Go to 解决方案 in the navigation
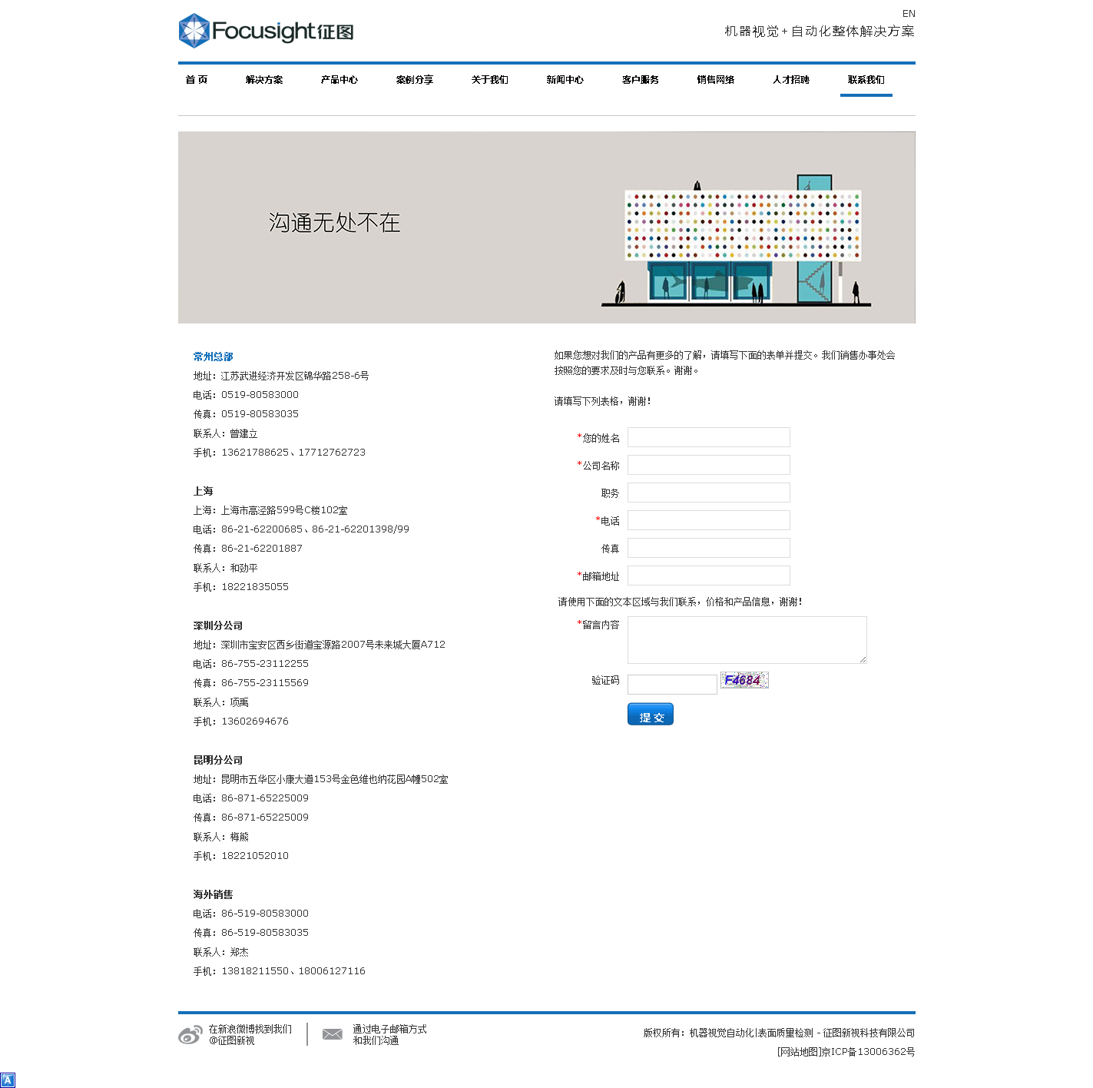The width and height of the screenshot is (1093, 1088). 264,80
